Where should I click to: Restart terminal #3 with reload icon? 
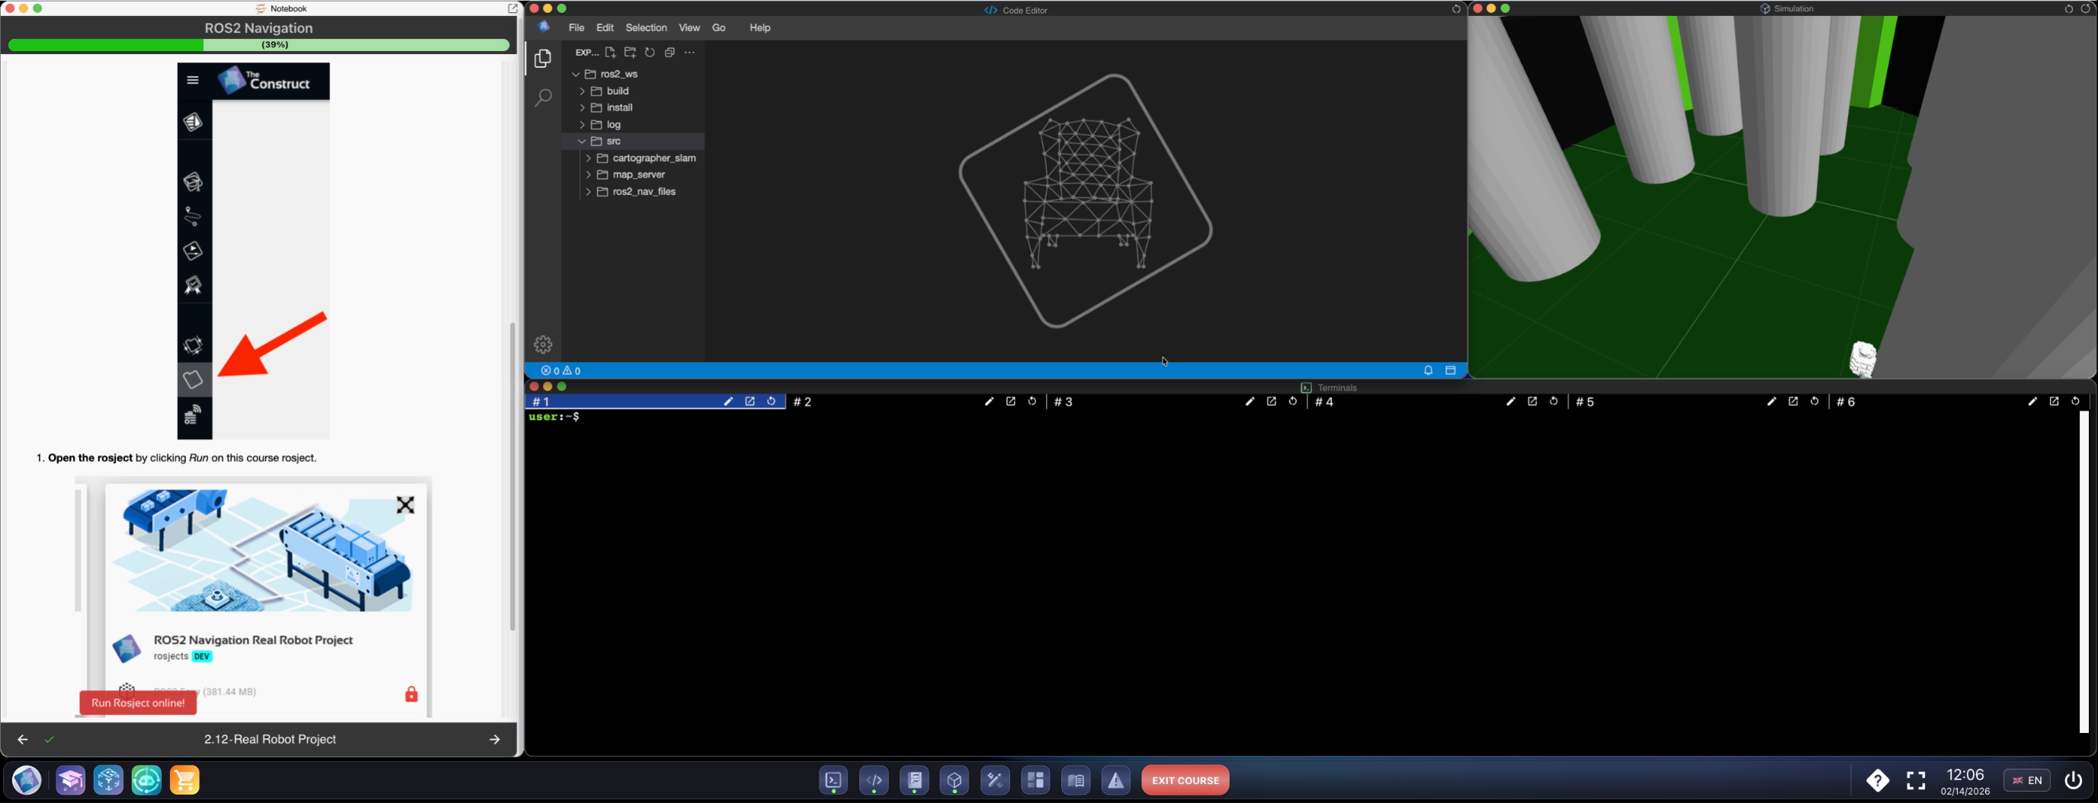[1293, 402]
